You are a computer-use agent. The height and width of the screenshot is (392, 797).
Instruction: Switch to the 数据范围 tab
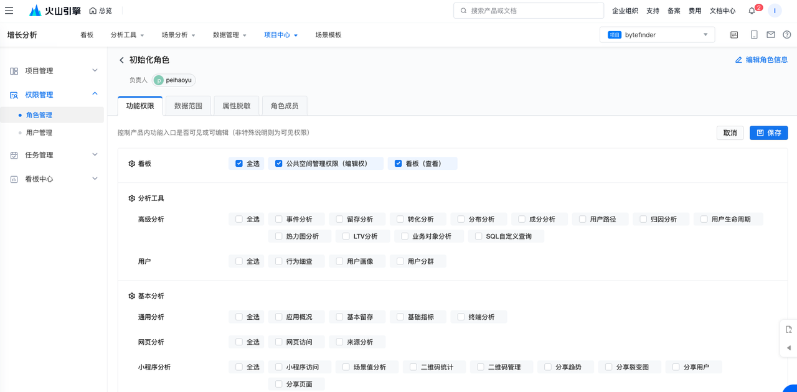(x=188, y=106)
